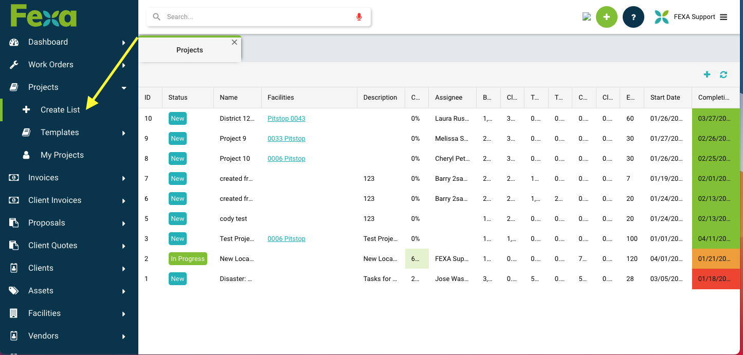Collapse the Projects sidebar menu

[x=124, y=88]
